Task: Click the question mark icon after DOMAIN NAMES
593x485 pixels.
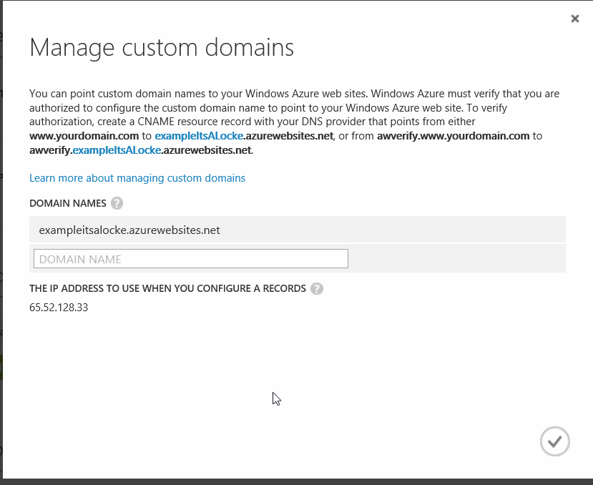Action: pyautogui.click(x=117, y=202)
